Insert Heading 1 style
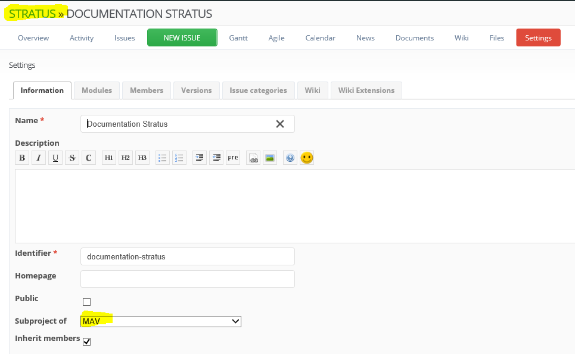This screenshot has height=354, width=575. pyautogui.click(x=109, y=158)
